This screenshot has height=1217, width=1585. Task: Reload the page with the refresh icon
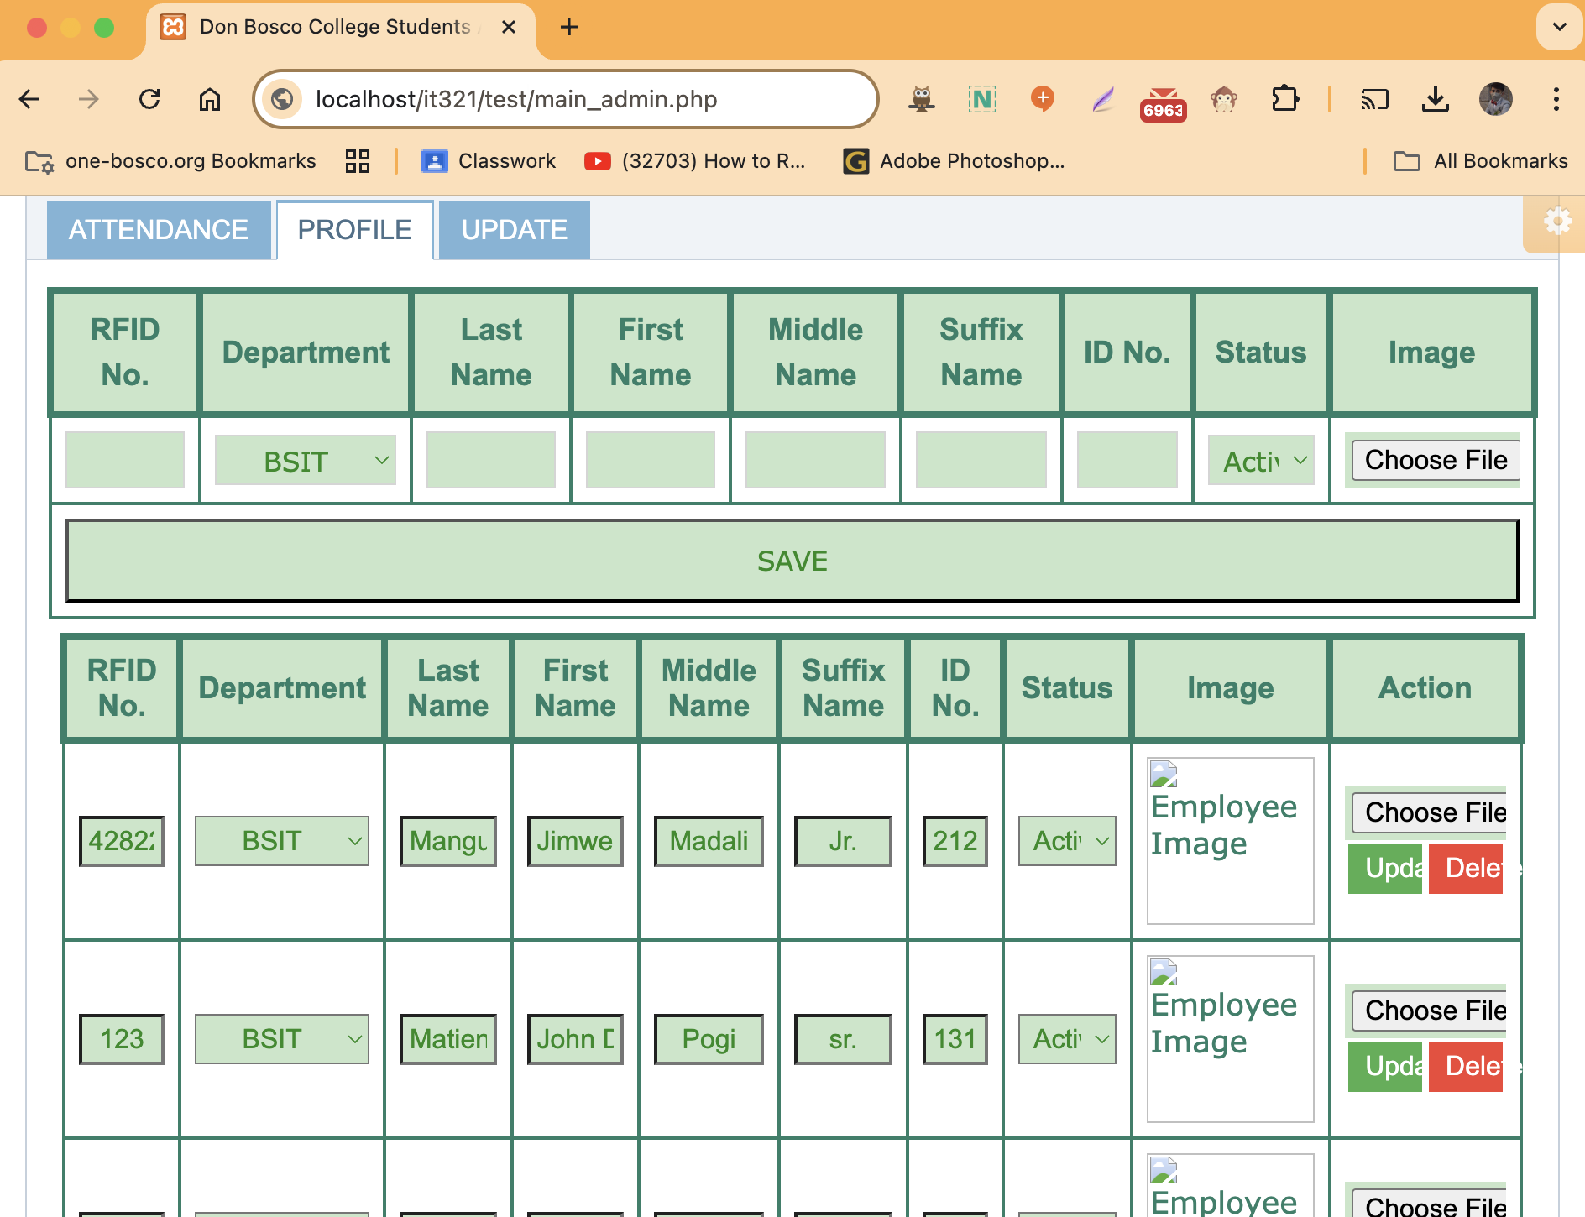149,99
